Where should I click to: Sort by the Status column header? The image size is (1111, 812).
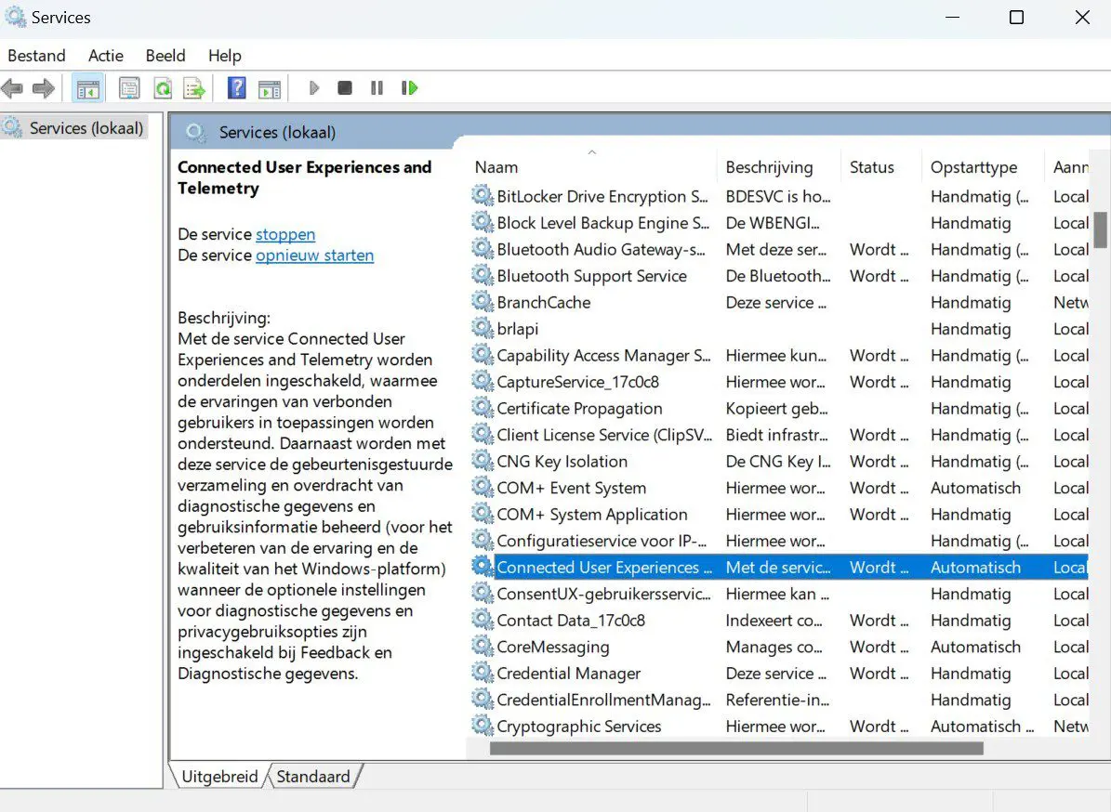(880, 167)
